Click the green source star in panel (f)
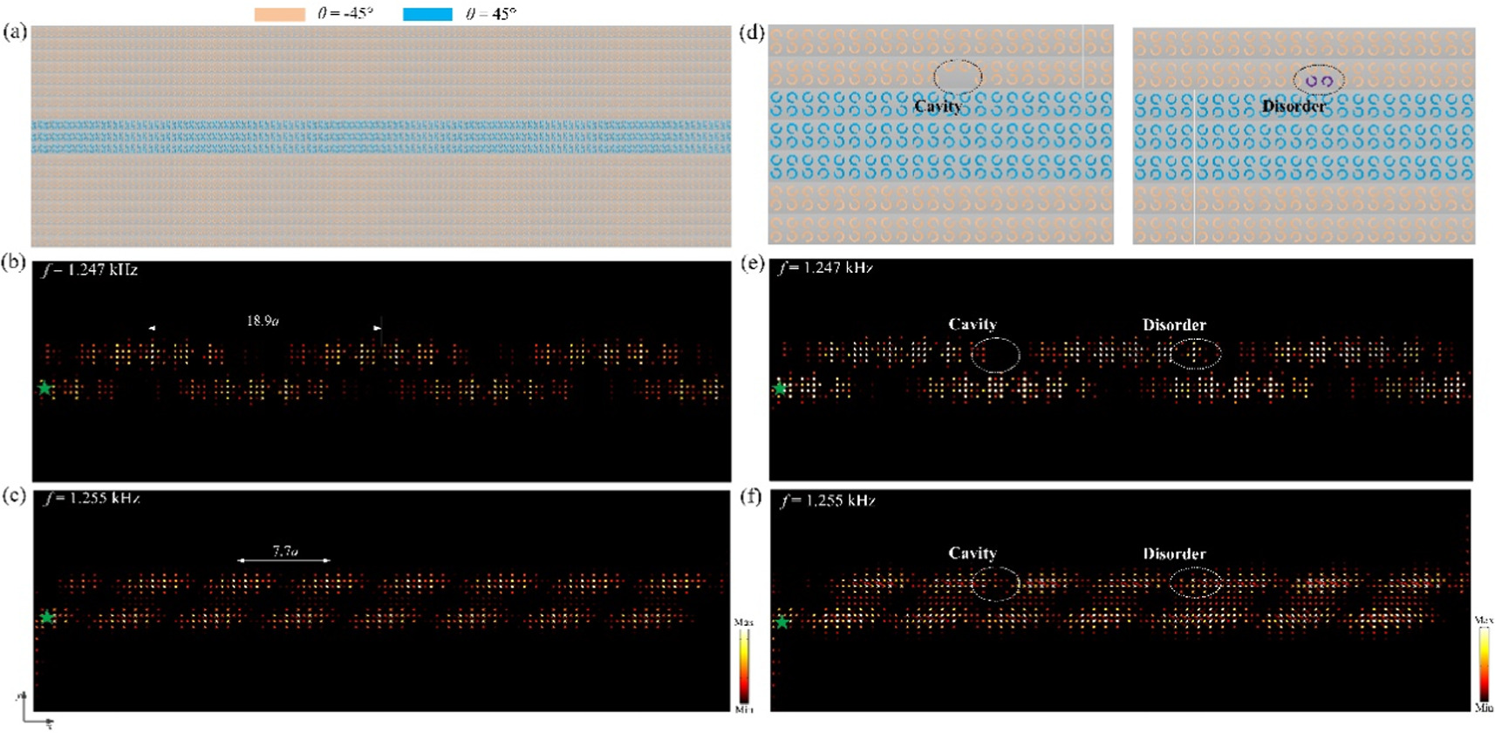Screen dimensions: 1495x733 pos(783,621)
